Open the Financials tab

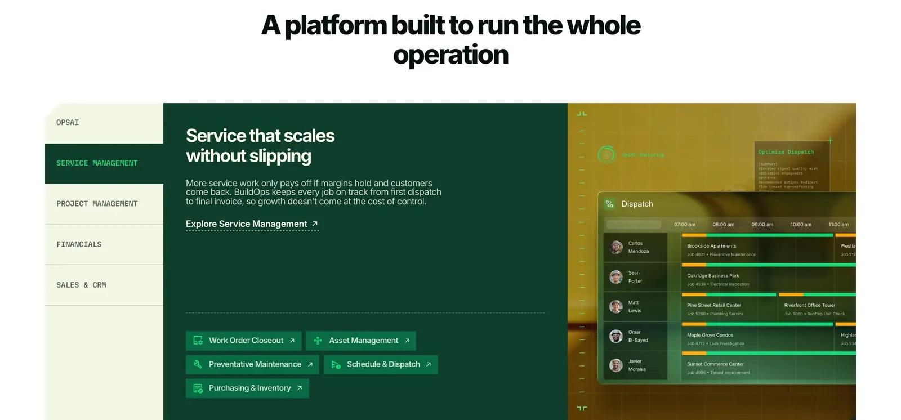tap(104, 244)
